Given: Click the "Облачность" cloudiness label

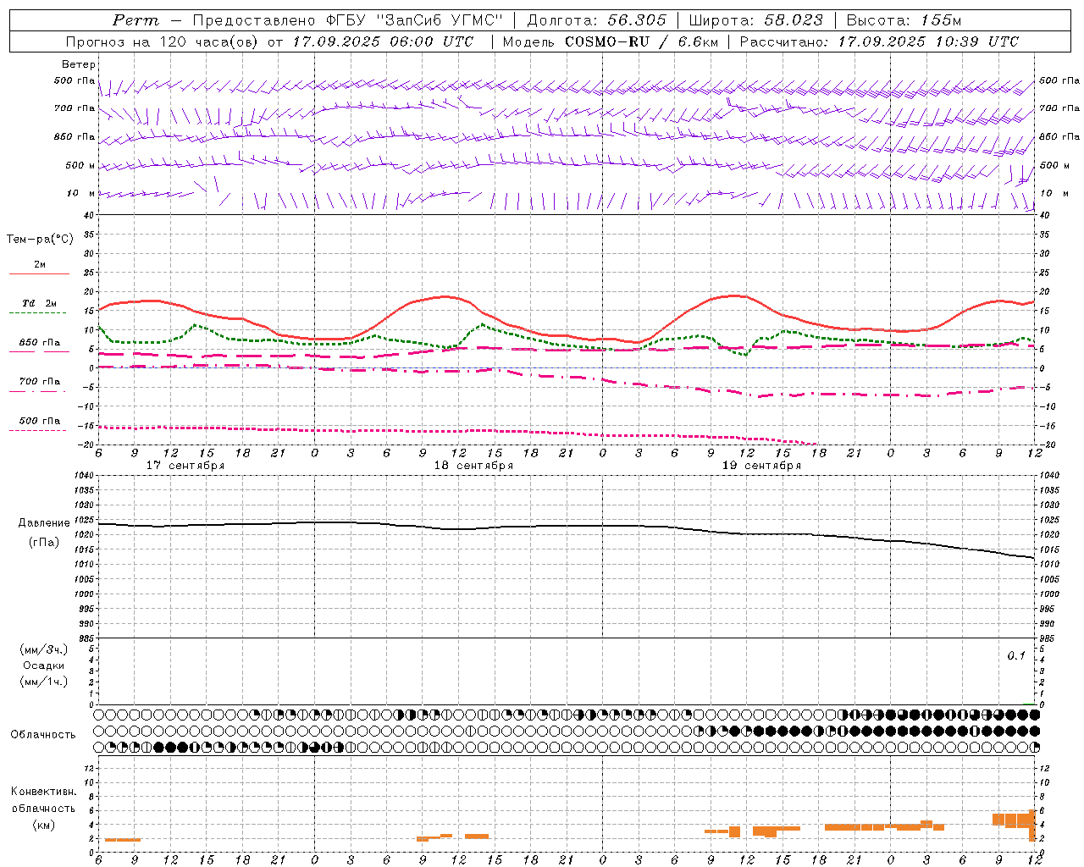Looking at the screenshot, I should [x=43, y=734].
